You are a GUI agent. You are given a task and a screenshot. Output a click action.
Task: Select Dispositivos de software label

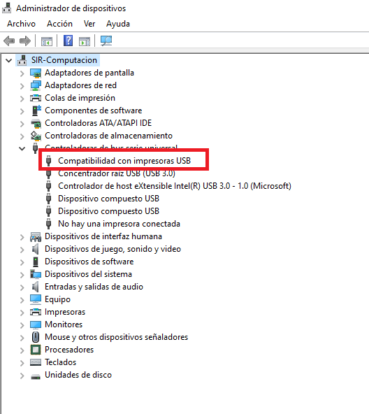click(89, 262)
